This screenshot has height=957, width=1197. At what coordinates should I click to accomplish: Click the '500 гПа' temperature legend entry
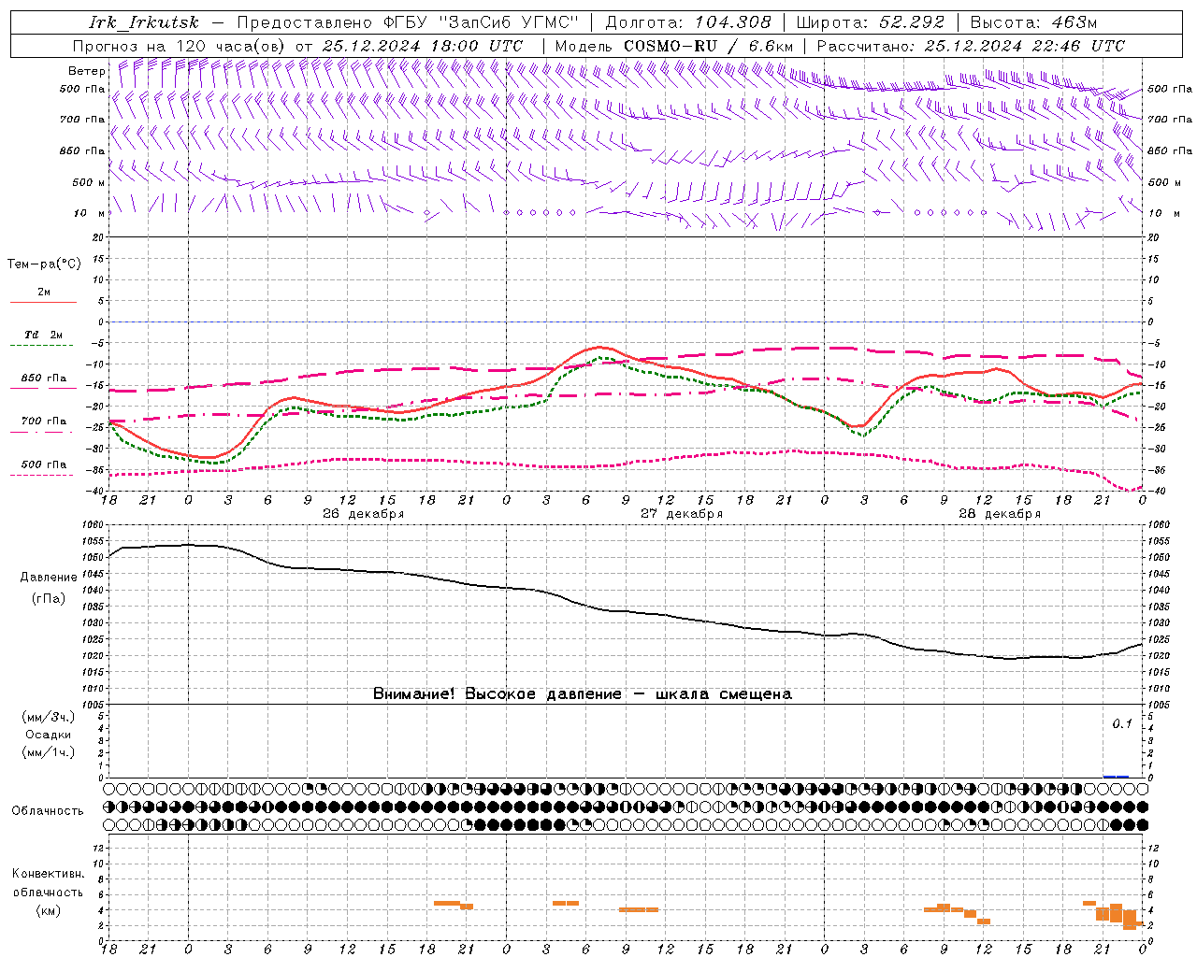pyautogui.click(x=44, y=464)
